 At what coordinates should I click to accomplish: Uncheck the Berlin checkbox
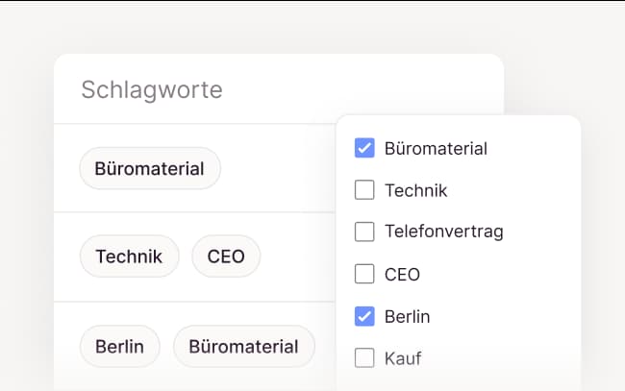364,316
